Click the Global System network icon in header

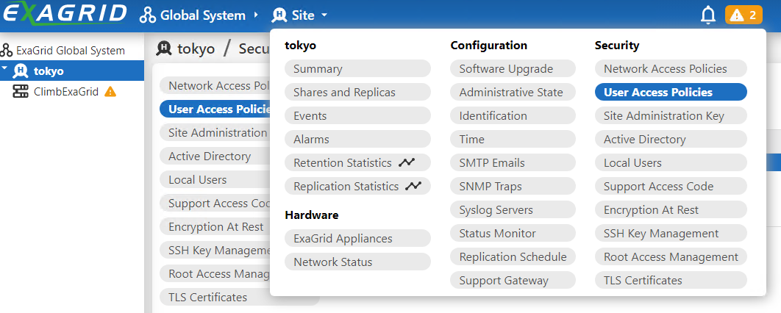click(x=147, y=15)
